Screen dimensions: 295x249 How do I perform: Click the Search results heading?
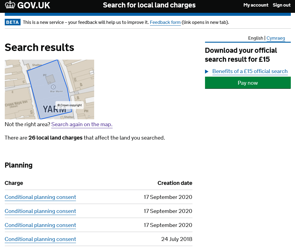(39, 47)
